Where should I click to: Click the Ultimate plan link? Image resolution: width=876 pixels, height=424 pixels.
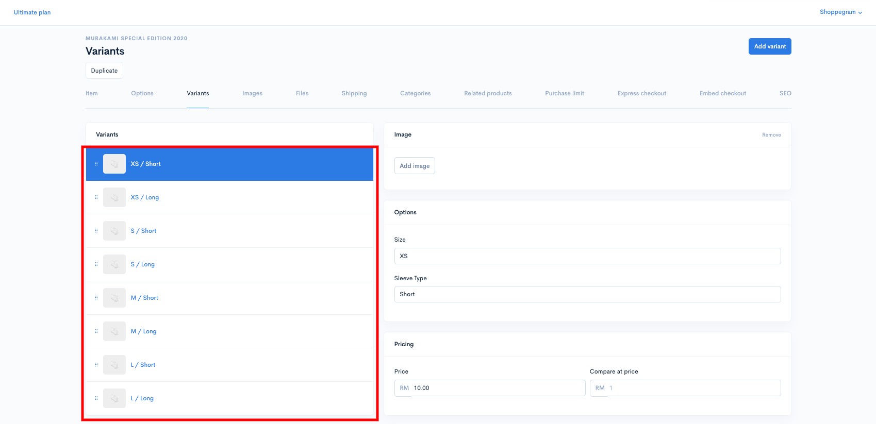pyautogui.click(x=32, y=12)
